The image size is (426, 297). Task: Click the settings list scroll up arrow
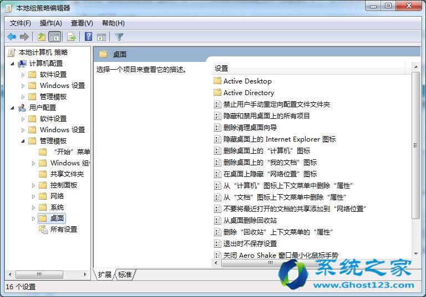[x=415, y=67]
